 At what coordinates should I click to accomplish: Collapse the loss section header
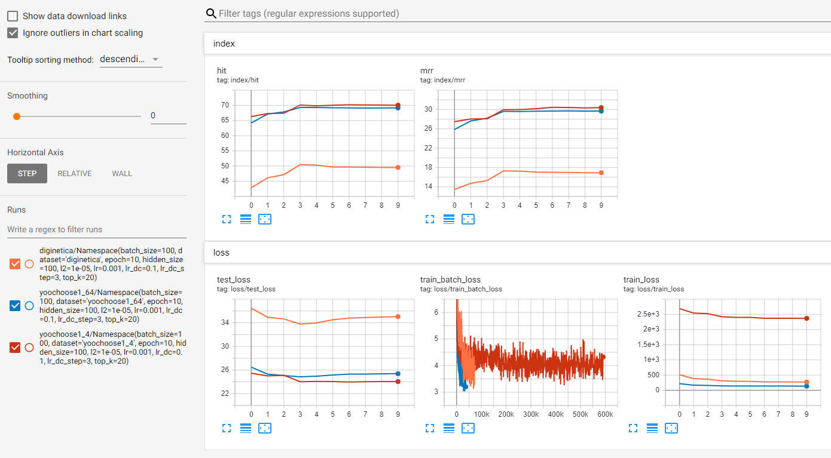click(517, 253)
